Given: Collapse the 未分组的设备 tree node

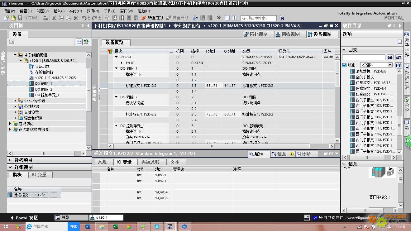Looking at the screenshot, I should click(x=15, y=55).
